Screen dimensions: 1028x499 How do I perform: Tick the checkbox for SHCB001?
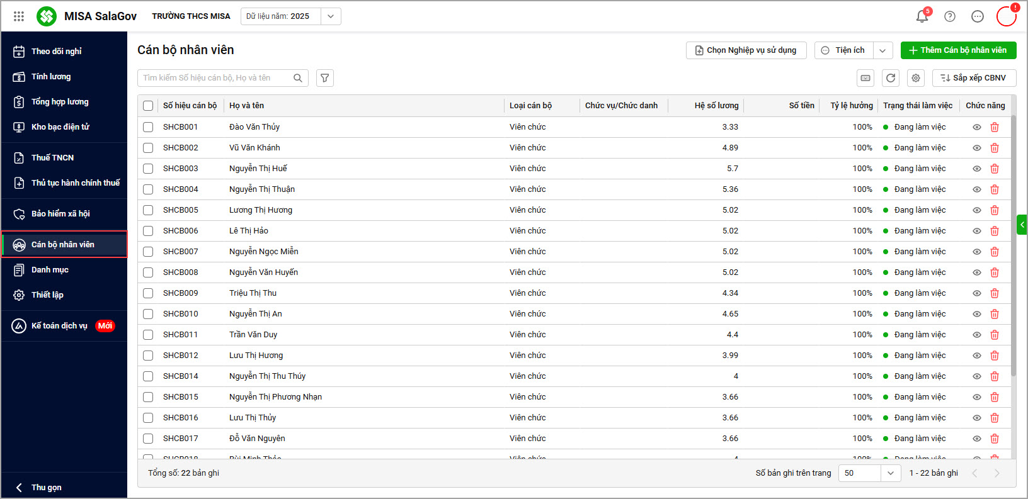pyautogui.click(x=148, y=127)
